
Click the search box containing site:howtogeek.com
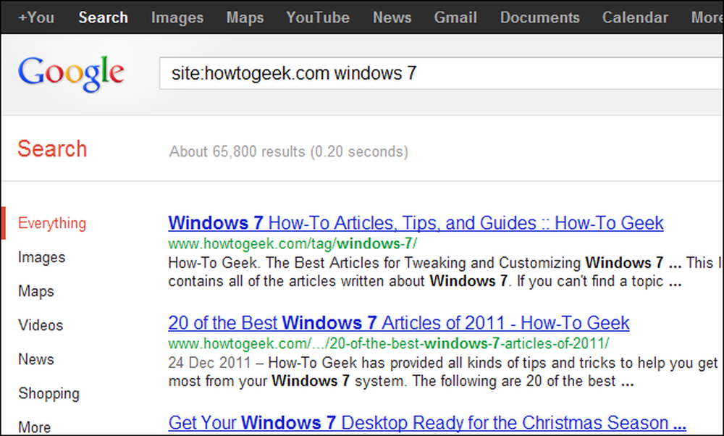click(442, 73)
